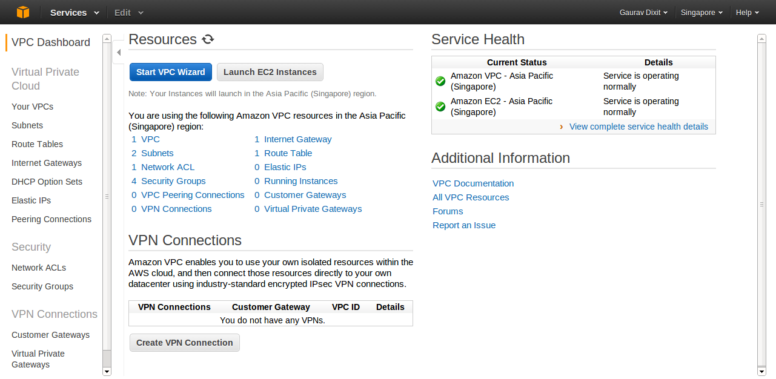Open DHCP Option Sets in the sidebar
The height and width of the screenshot is (379, 776).
(x=47, y=182)
